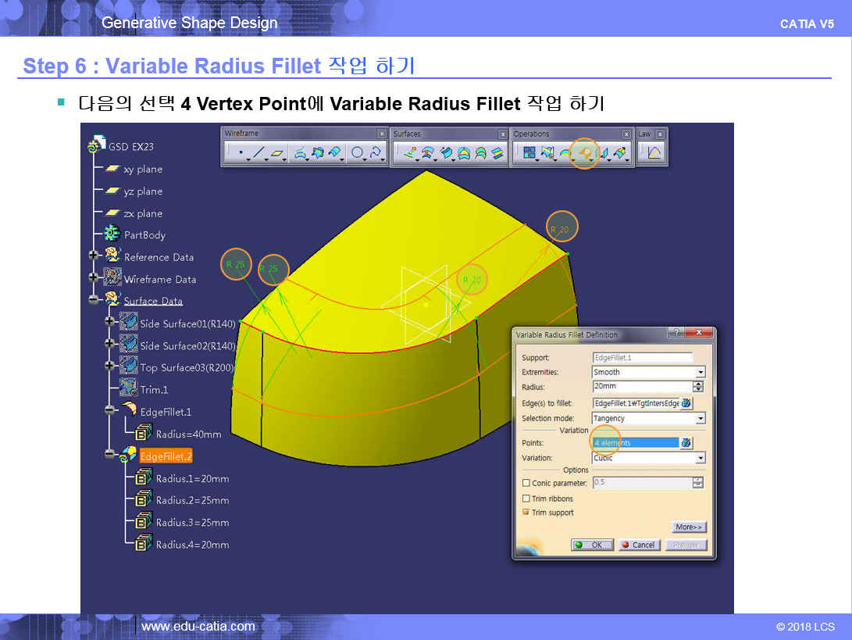Screen dimensions: 852x640
Task: Select the Point tool in Wireframe toolbar
Action: coord(240,153)
